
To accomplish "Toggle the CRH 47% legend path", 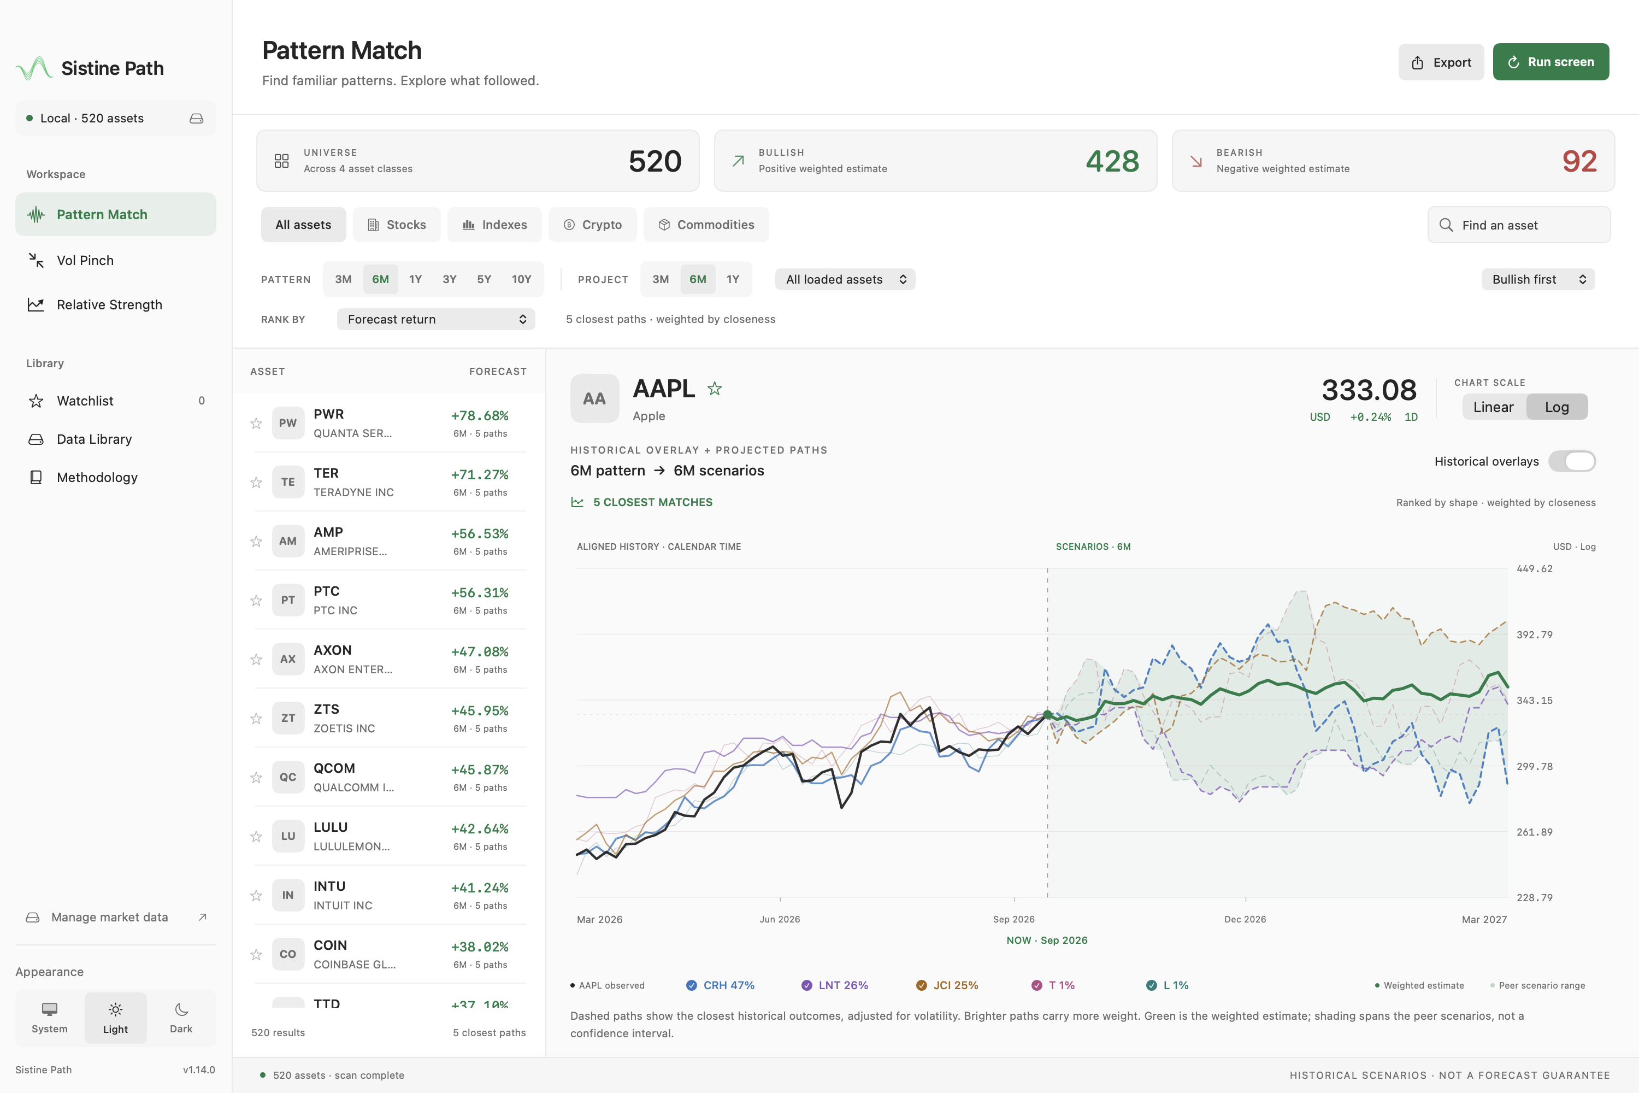I will (721, 985).
